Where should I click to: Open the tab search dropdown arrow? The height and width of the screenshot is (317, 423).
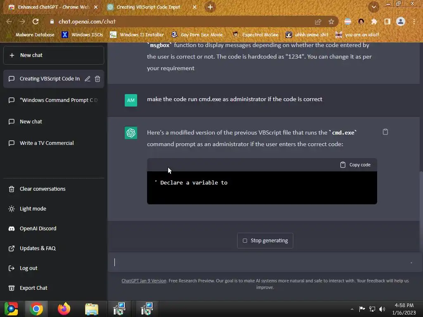(x=374, y=7)
